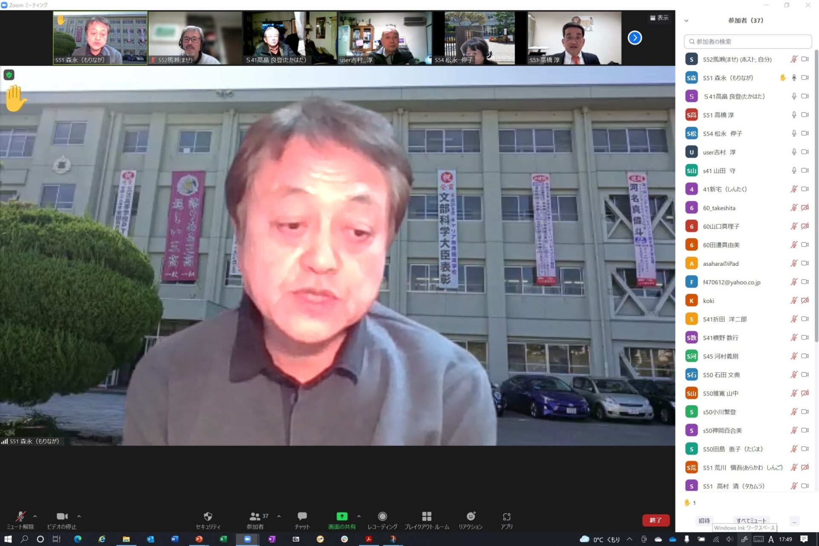Open the more options ellipsis in participants panel
Image resolution: width=819 pixels, height=546 pixels.
794,521
